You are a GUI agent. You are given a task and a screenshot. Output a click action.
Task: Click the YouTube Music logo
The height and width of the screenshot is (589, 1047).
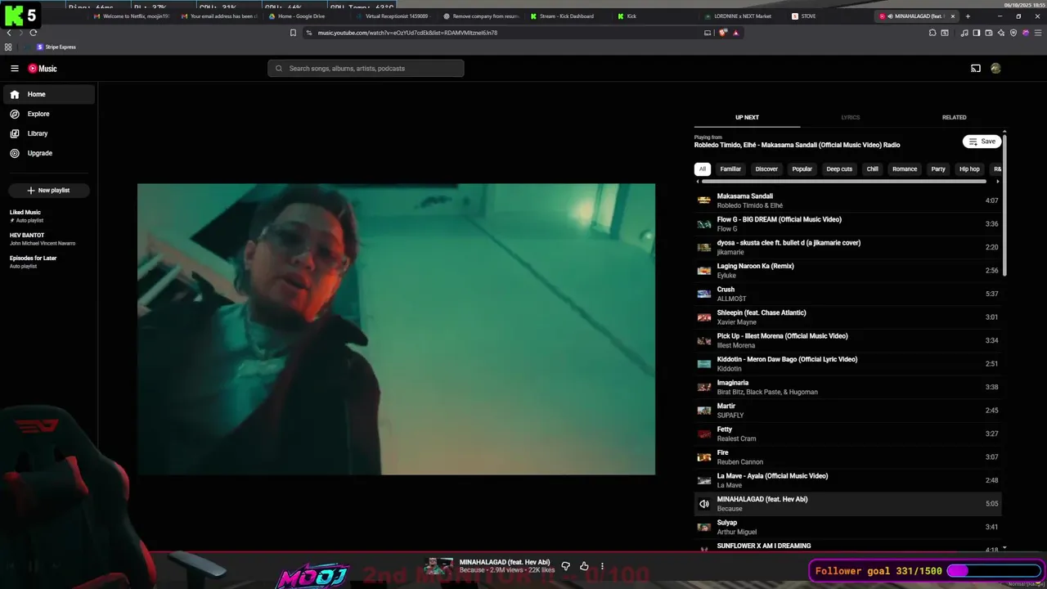(43, 69)
